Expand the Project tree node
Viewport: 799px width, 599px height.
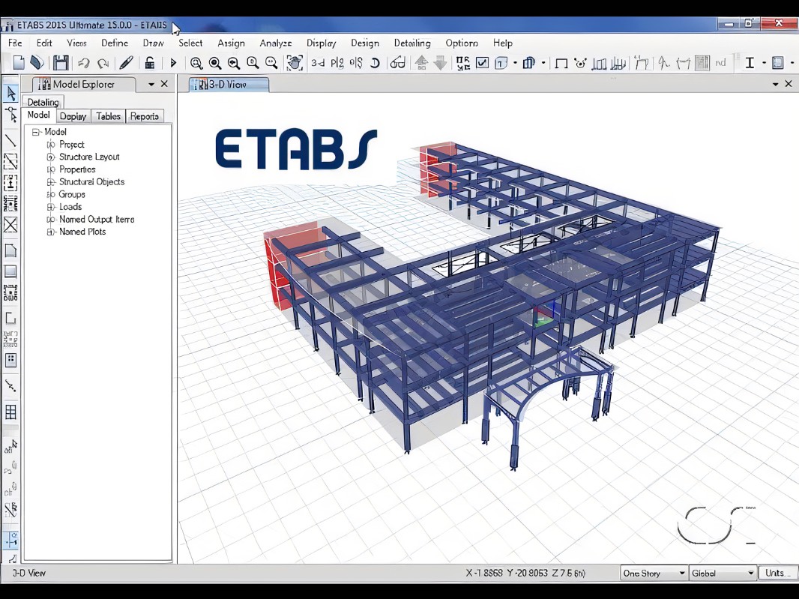[x=50, y=145]
